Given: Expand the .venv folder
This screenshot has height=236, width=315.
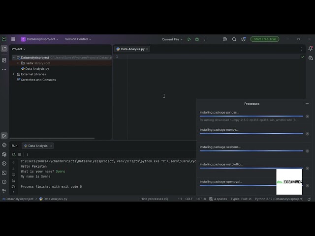Looking at the screenshot, I should pos(18,63).
